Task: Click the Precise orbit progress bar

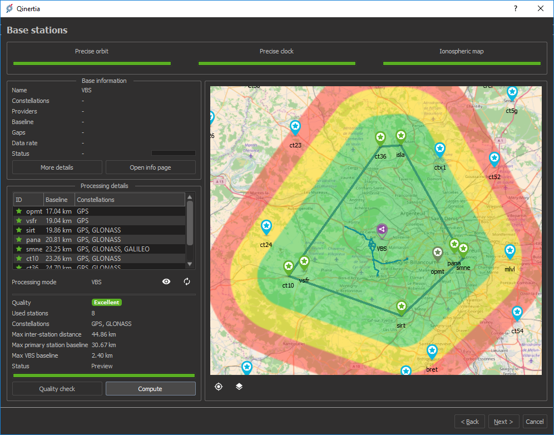Action: coord(92,63)
